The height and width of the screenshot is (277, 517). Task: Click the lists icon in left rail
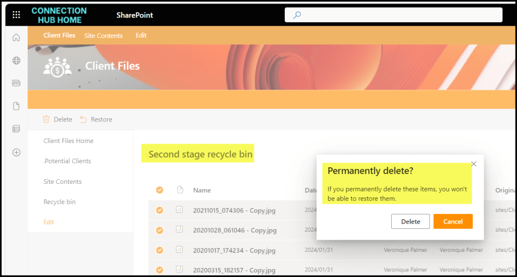(x=16, y=129)
